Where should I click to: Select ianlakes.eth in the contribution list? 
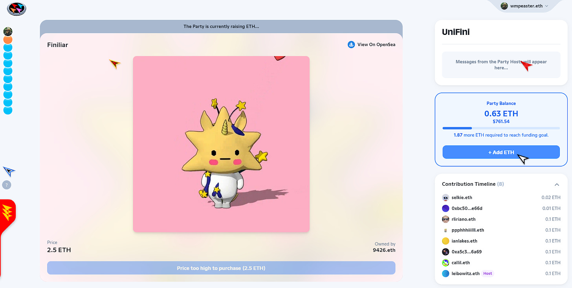tap(464, 241)
